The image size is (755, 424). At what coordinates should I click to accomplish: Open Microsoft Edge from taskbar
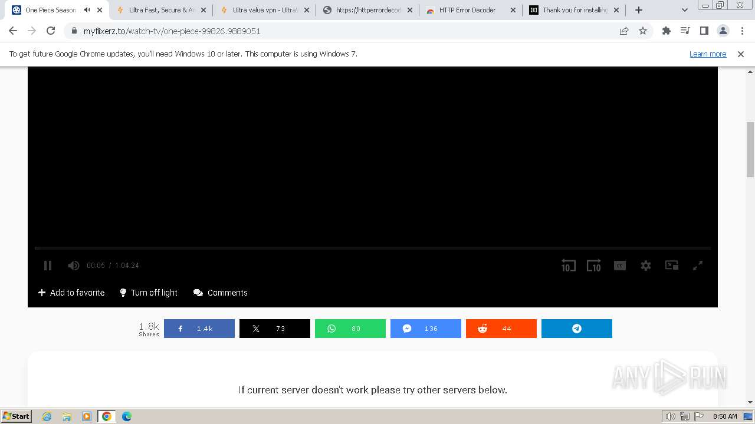coord(127,416)
